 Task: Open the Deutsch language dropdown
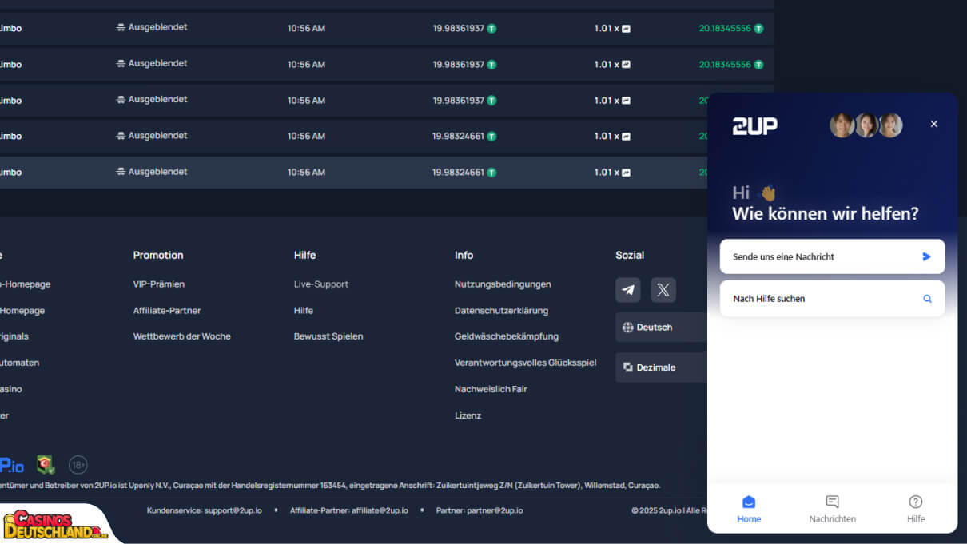[661, 328]
